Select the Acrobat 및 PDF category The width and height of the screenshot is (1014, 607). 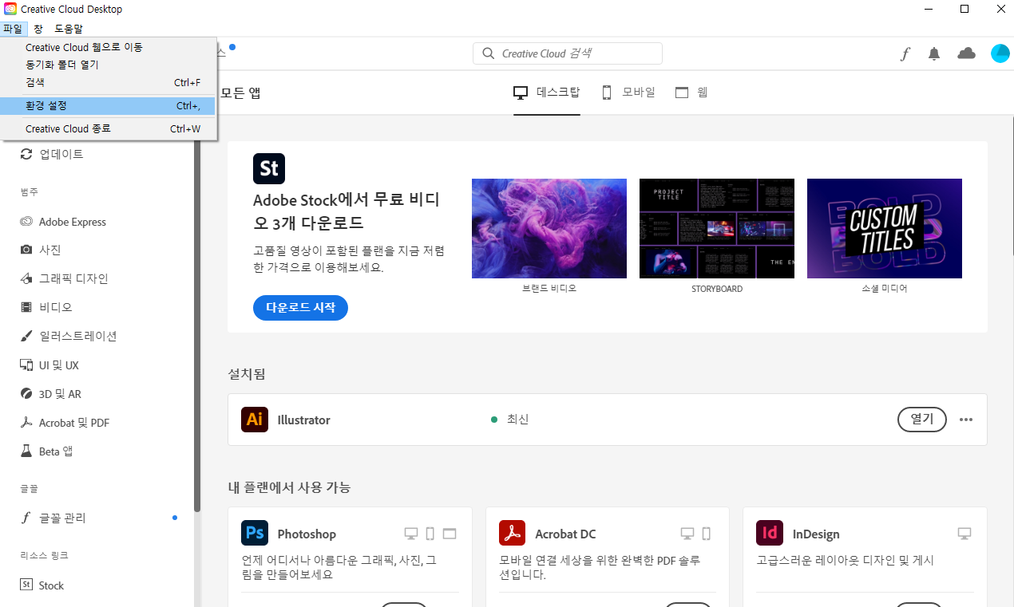(x=64, y=423)
